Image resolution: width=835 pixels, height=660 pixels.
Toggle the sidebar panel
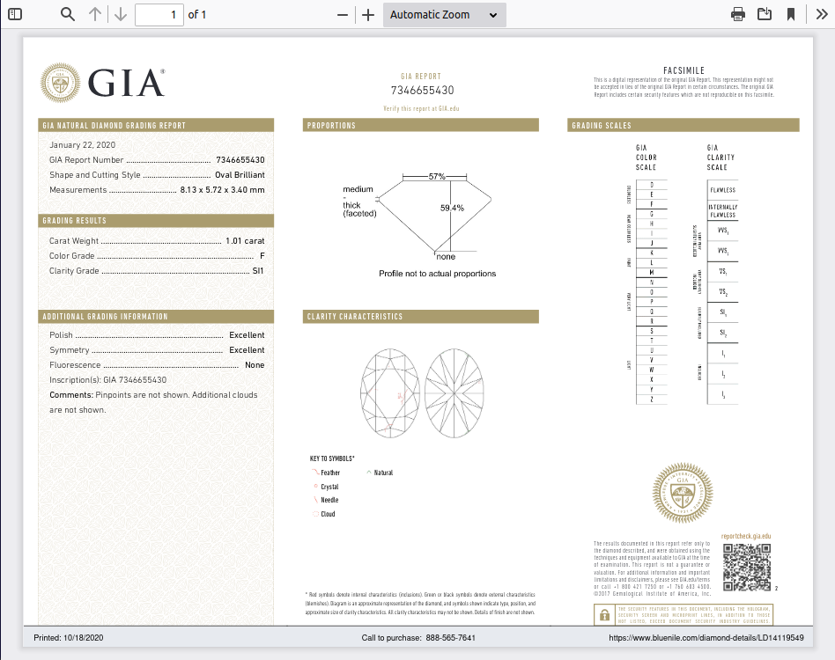pos(15,14)
